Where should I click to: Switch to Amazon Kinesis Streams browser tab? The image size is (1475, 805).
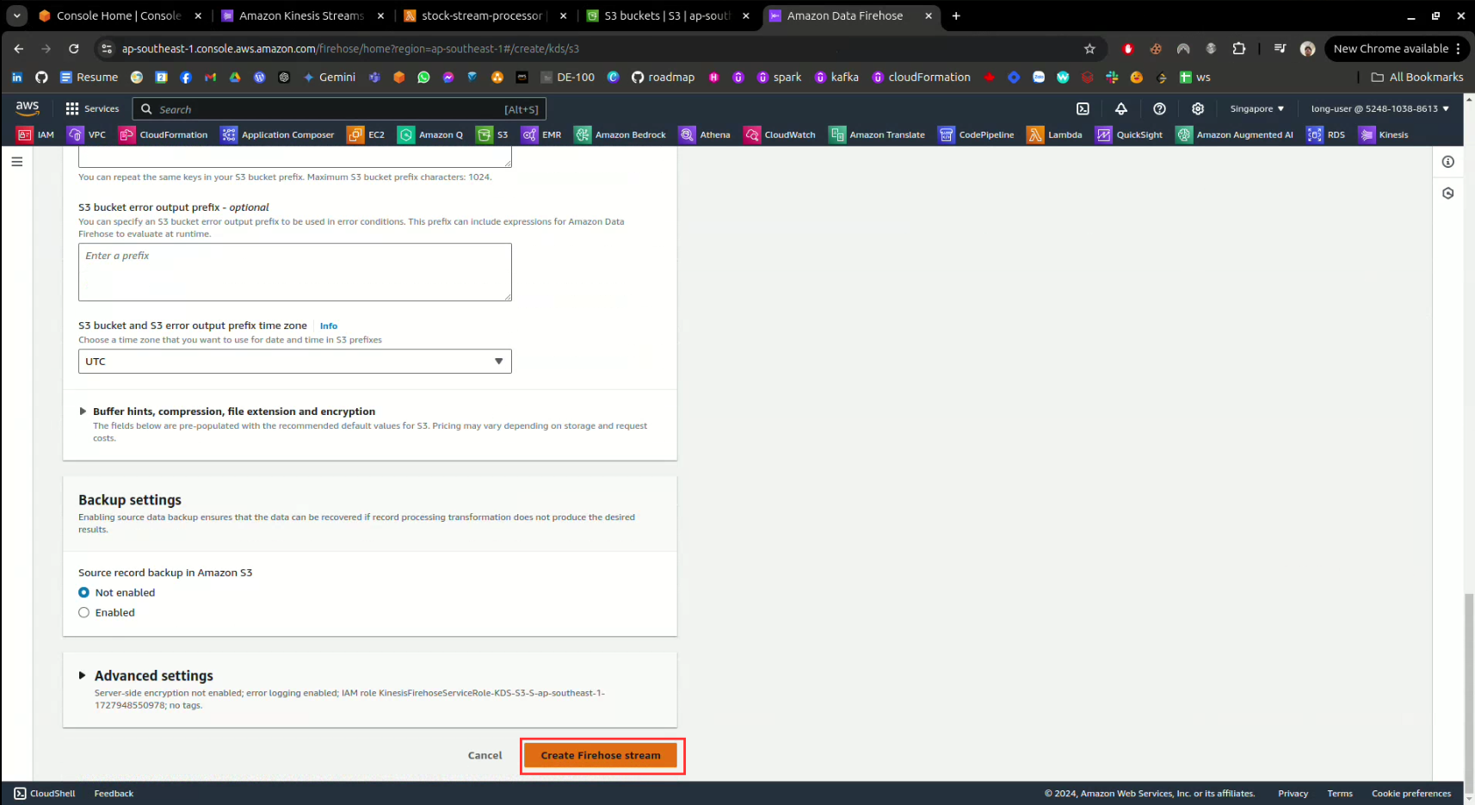pyautogui.click(x=301, y=15)
